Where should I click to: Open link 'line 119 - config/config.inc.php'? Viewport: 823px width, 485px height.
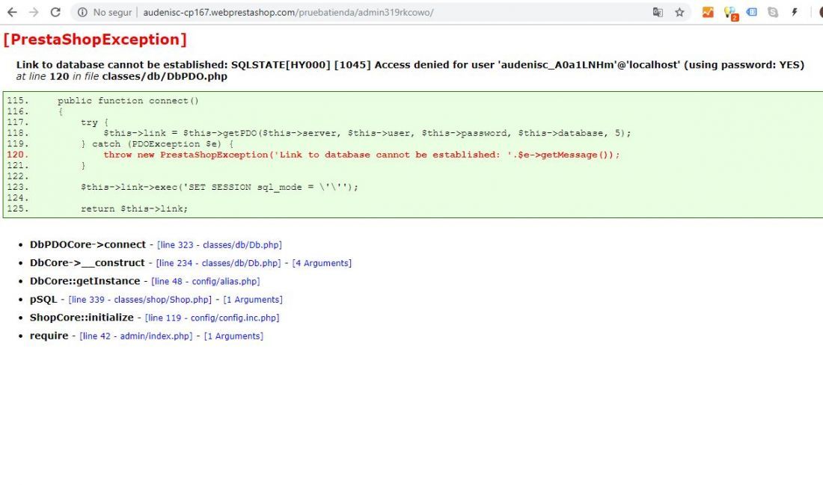pyautogui.click(x=212, y=318)
